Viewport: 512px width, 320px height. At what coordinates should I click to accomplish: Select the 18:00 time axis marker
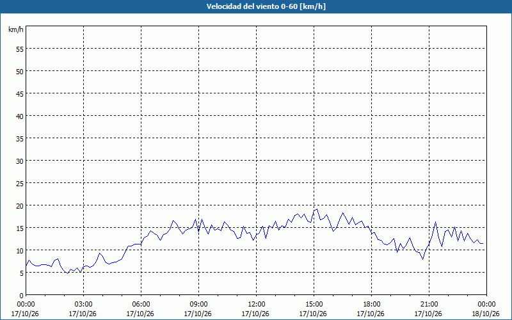(x=372, y=305)
